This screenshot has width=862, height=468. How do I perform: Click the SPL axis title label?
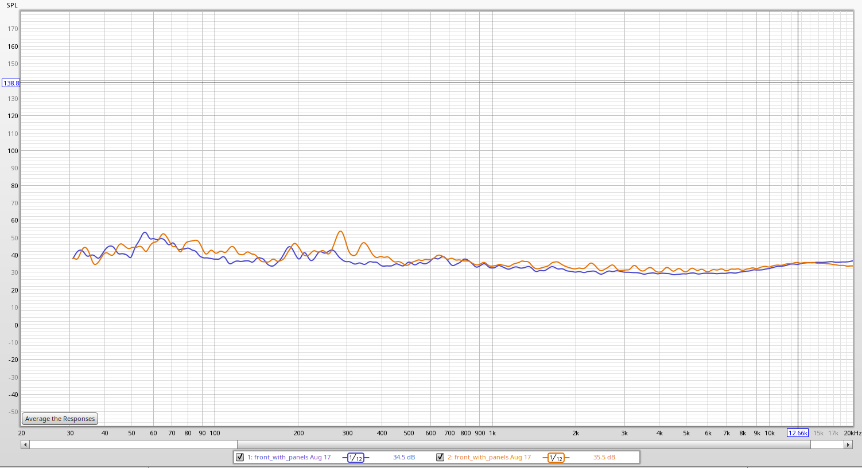tap(12, 5)
